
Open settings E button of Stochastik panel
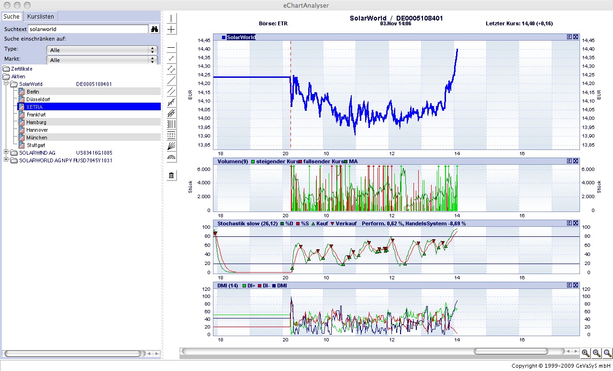[x=569, y=223]
